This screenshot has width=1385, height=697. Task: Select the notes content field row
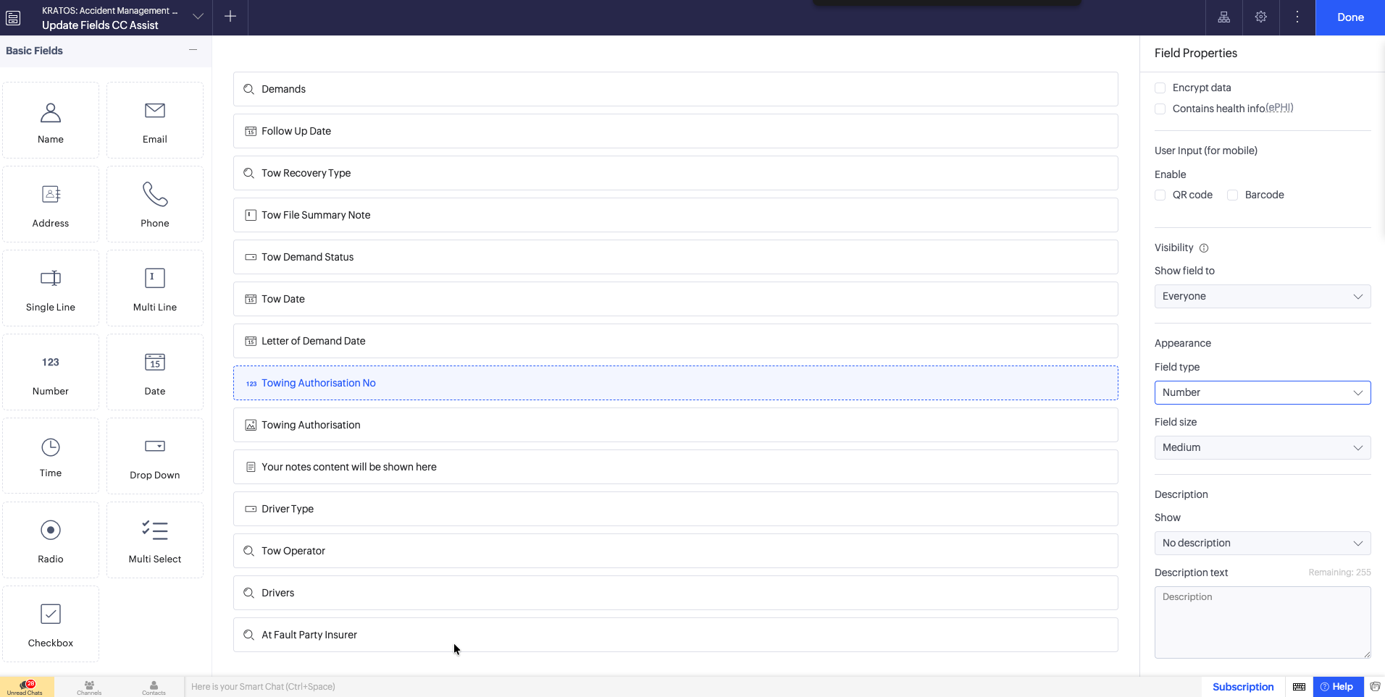[676, 467]
